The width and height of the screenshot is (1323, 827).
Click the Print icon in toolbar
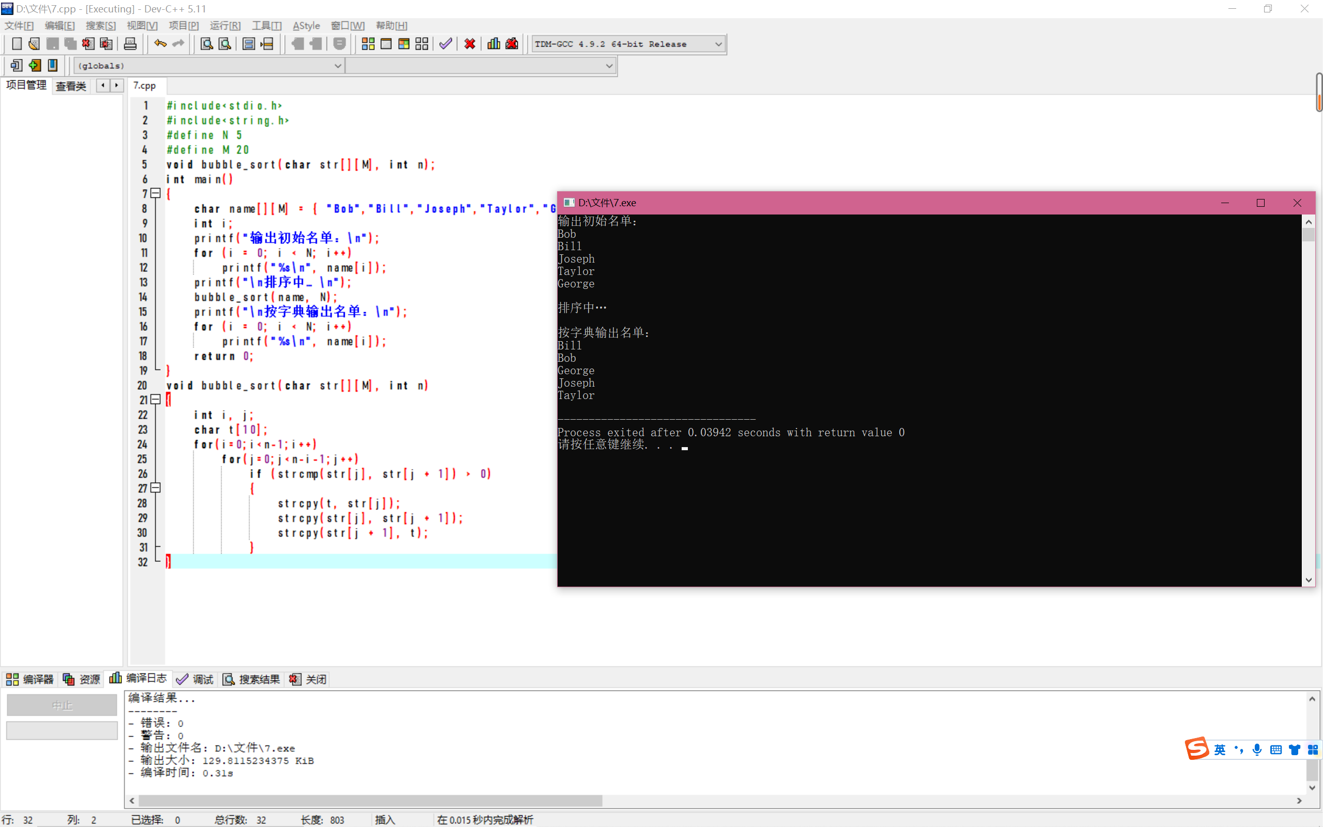coord(130,44)
